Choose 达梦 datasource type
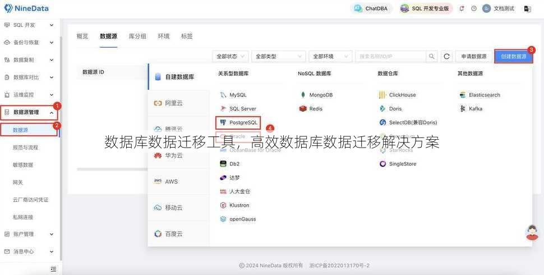This screenshot has height=275, width=544. tap(230, 177)
